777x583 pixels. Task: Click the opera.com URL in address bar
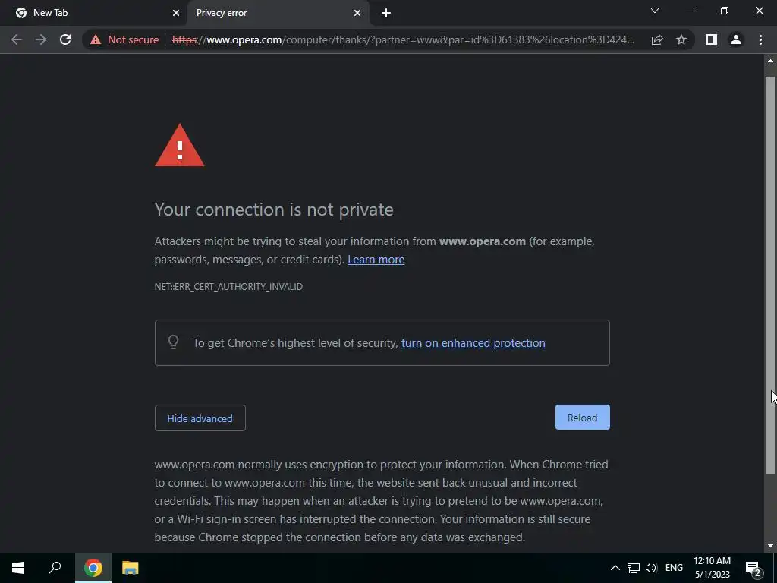(404, 39)
